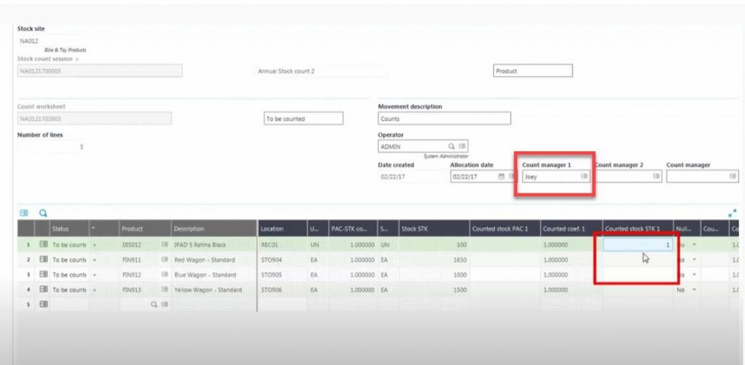Select the Red Wagon - Standard row description
745x365 pixels.
pyautogui.click(x=204, y=260)
